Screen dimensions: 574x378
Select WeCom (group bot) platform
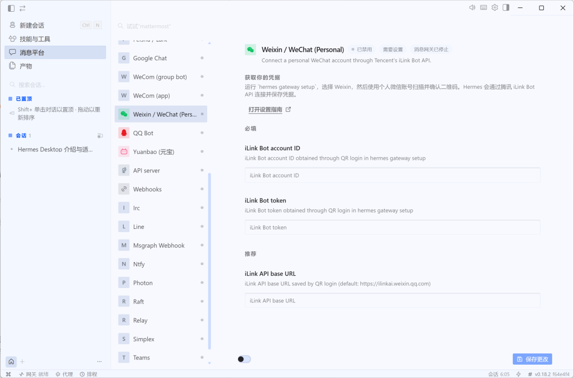(161, 77)
